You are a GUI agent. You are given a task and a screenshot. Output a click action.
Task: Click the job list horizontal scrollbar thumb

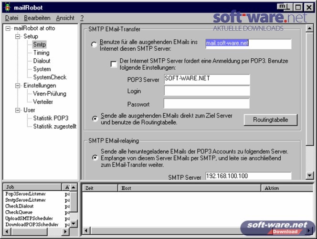click(29, 231)
